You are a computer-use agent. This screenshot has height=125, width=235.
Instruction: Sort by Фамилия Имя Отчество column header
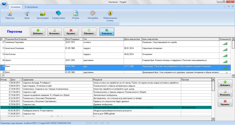tap(35, 39)
